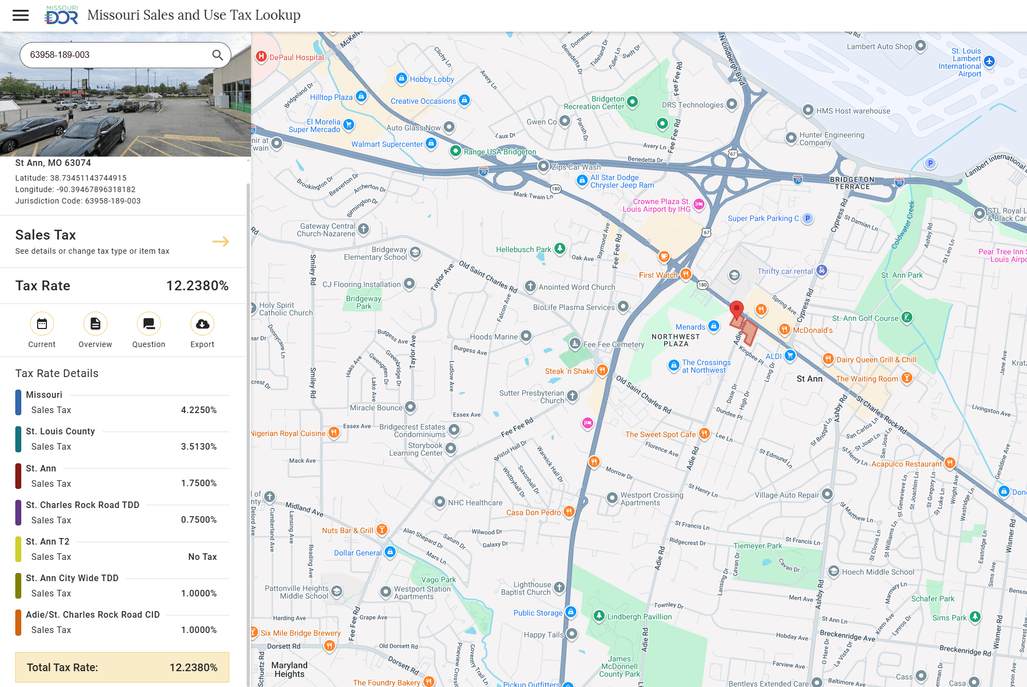Click St. Charles Rock Road TDD label
The image size is (1027, 687).
83,505
